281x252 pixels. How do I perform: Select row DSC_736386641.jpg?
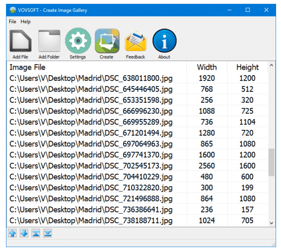point(138,210)
